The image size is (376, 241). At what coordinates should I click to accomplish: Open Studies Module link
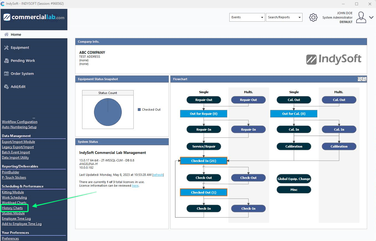click(x=13, y=213)
